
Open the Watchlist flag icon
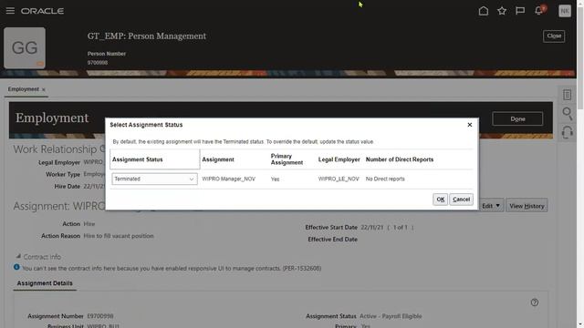520,11
